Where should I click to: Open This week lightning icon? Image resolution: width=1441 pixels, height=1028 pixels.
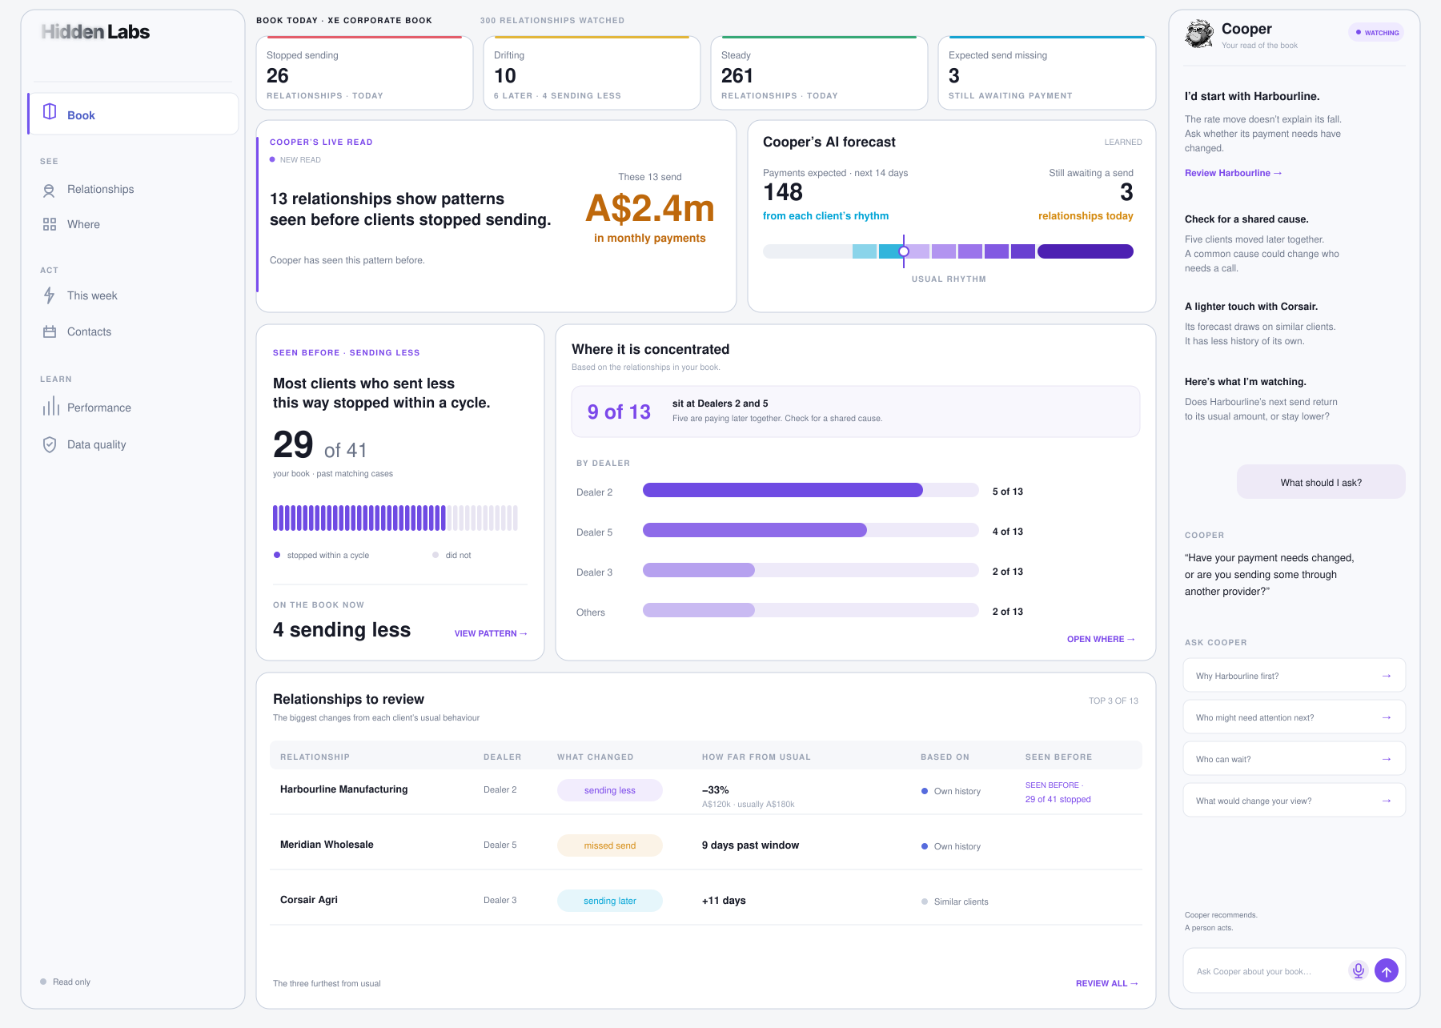50,295
